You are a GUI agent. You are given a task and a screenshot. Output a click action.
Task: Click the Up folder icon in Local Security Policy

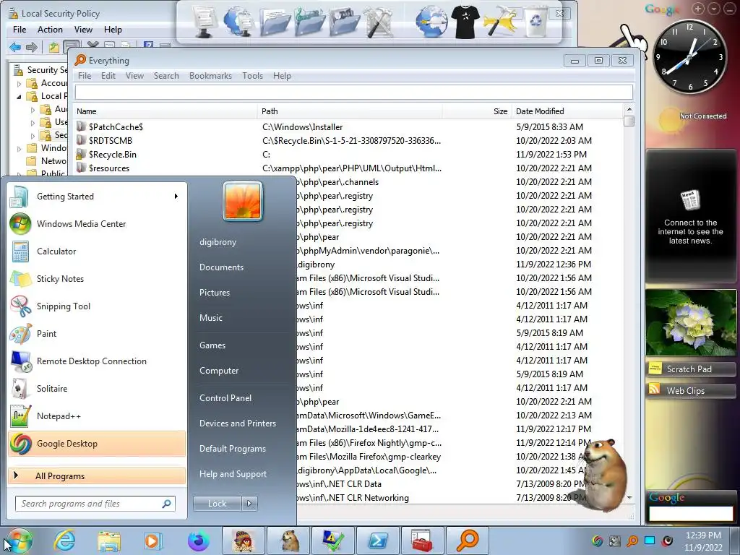pos(53,47)
